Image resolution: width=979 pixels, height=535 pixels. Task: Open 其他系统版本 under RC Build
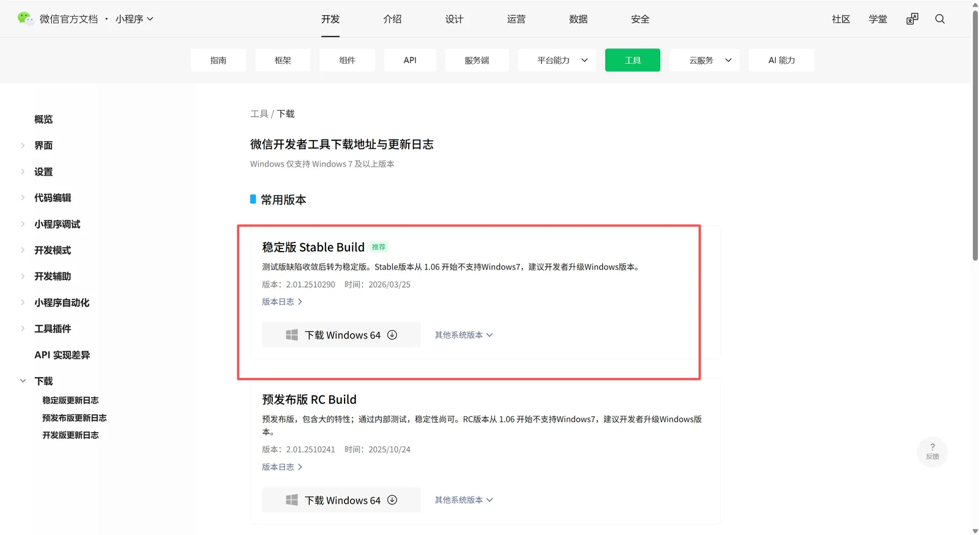tap(464, 500)
